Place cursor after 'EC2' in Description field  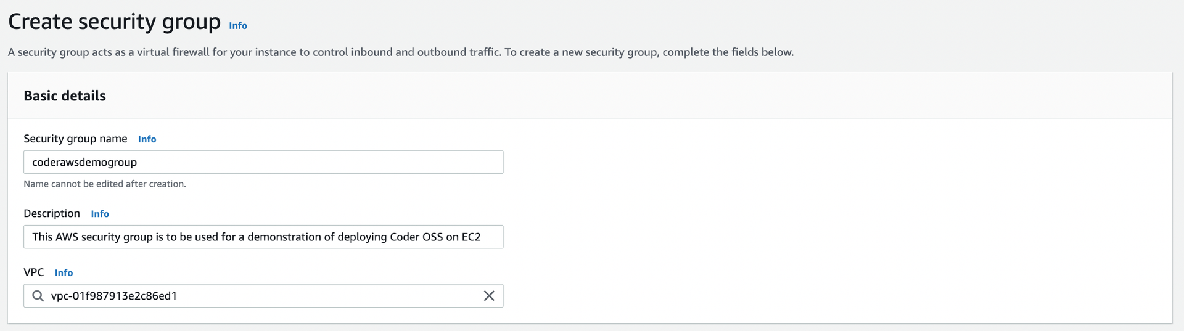[x=482, y=237]
